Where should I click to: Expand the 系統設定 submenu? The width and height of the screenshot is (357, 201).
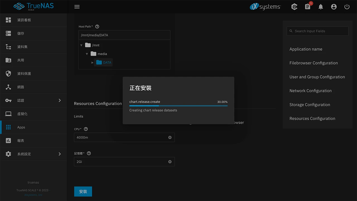click(59, 154)
